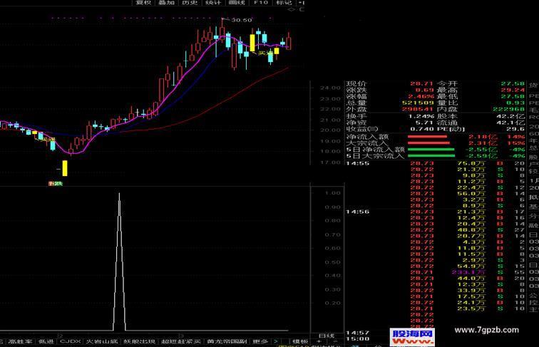The width and height of the screenshot is (539, 347).
Task: Click the 75.8万 trade row
Action: [436, 164]
